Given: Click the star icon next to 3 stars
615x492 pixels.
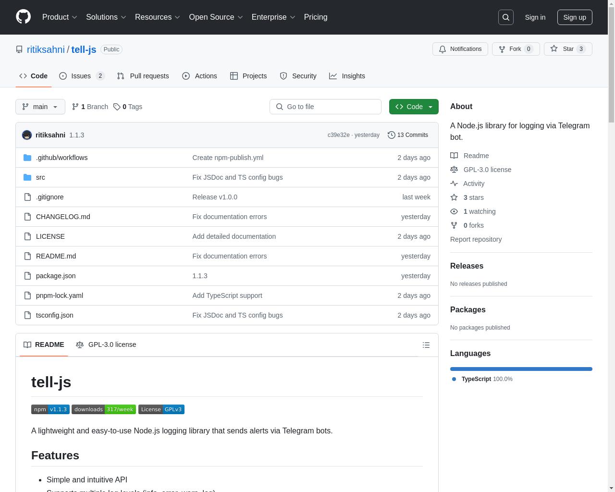Looking at the screenshot, I should coord(454,197).
